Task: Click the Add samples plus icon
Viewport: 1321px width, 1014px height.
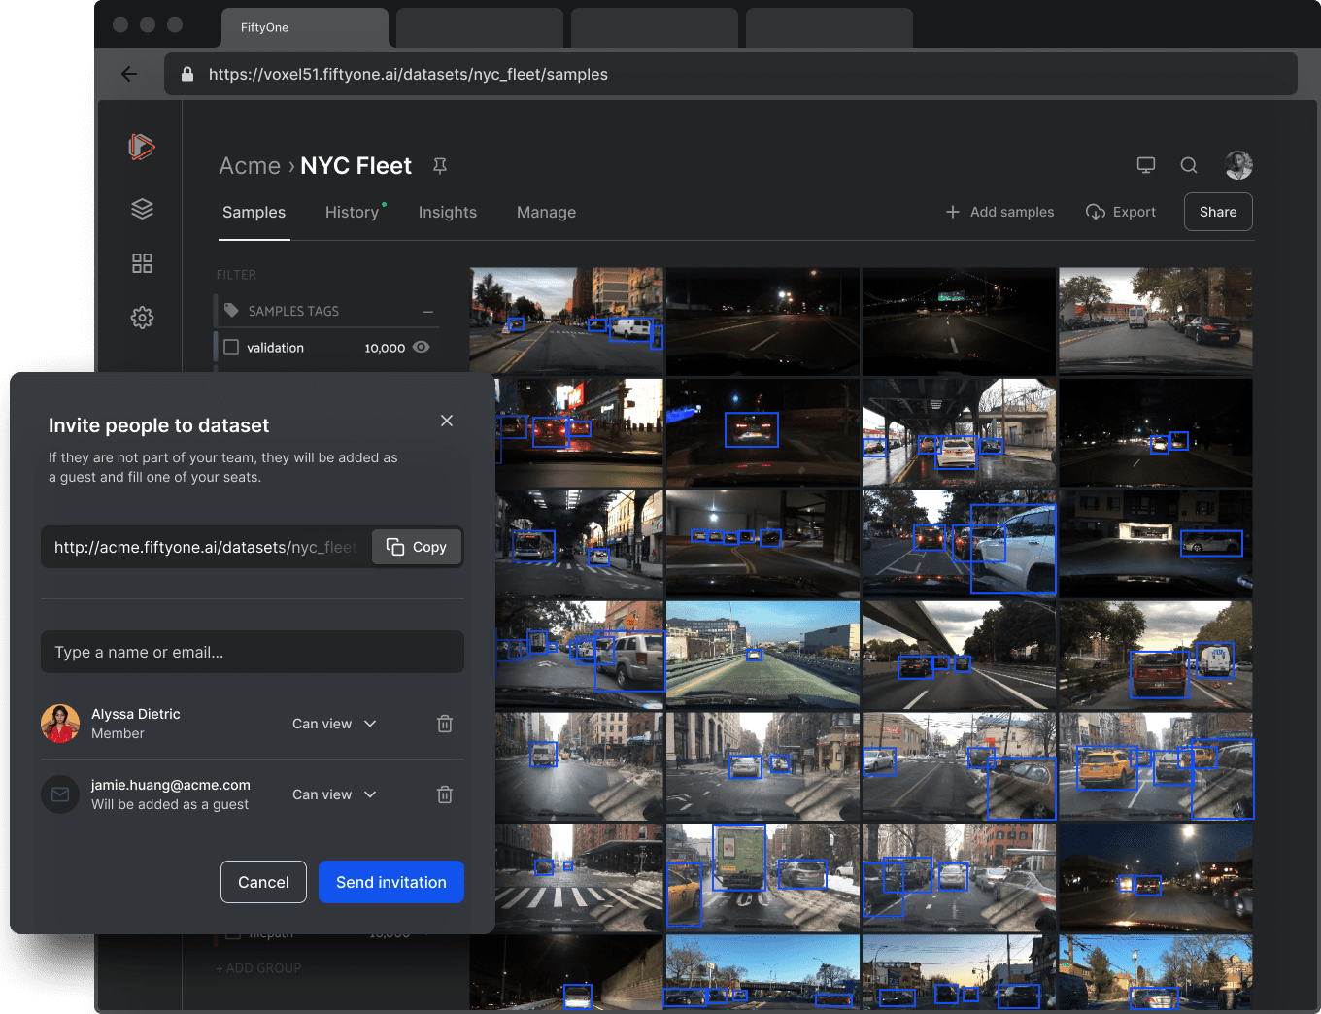Action: coord(951,212)
